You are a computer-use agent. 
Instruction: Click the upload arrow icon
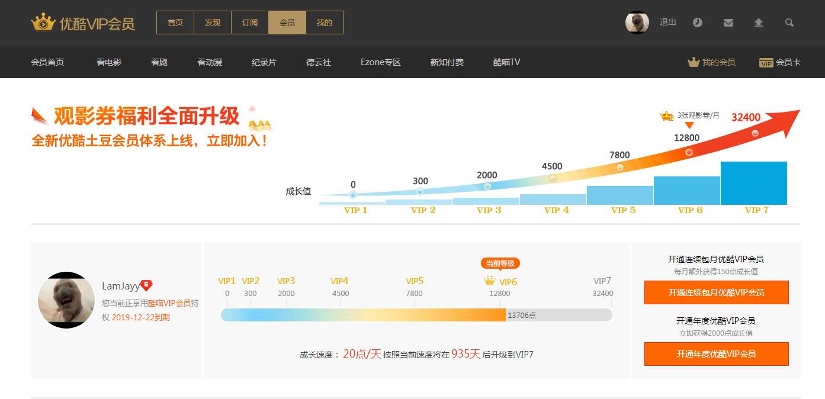[759, 22]
